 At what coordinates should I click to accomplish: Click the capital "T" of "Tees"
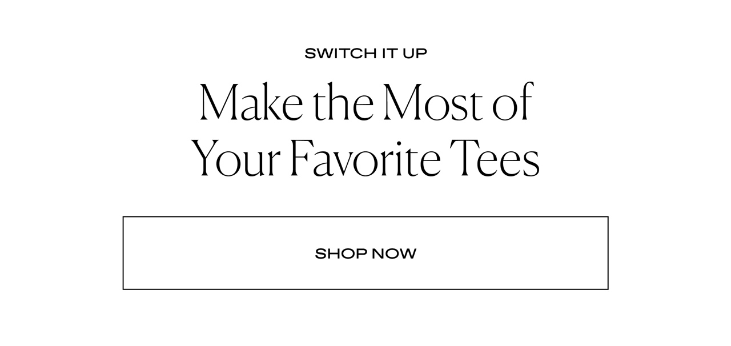pos(466,157)
